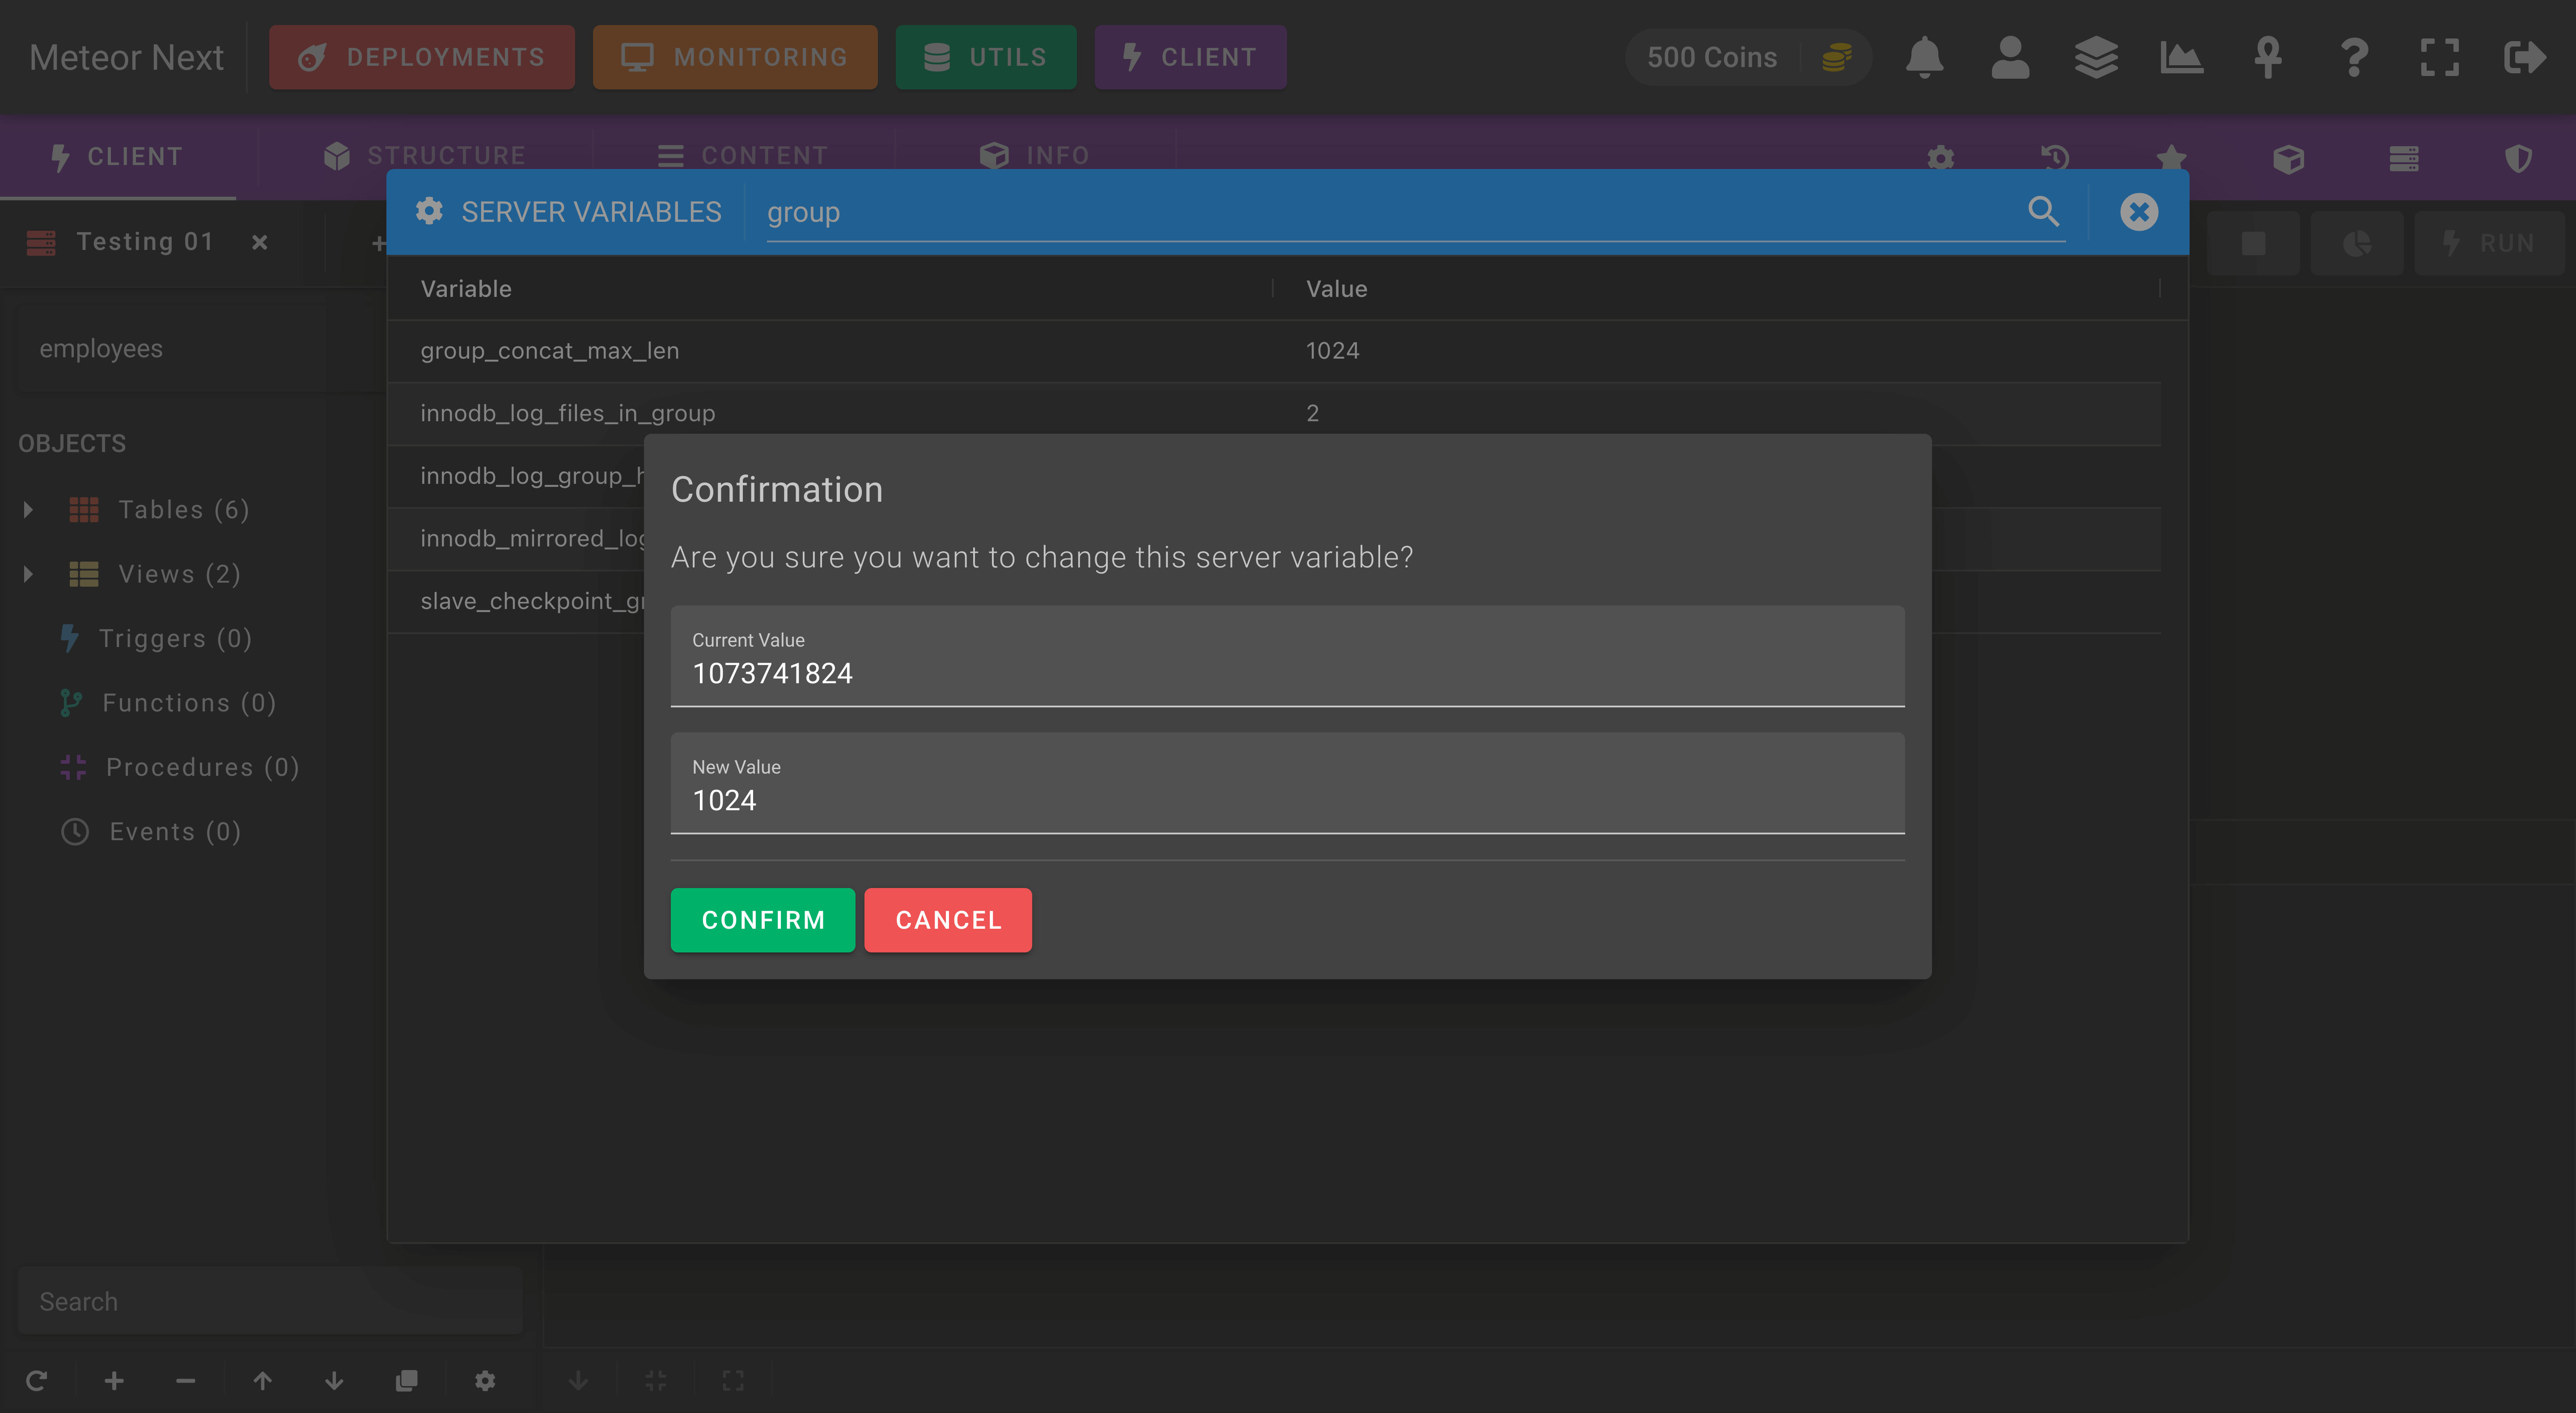
Task: Click the key pin icon in top bar
Action: point(2268,57)
